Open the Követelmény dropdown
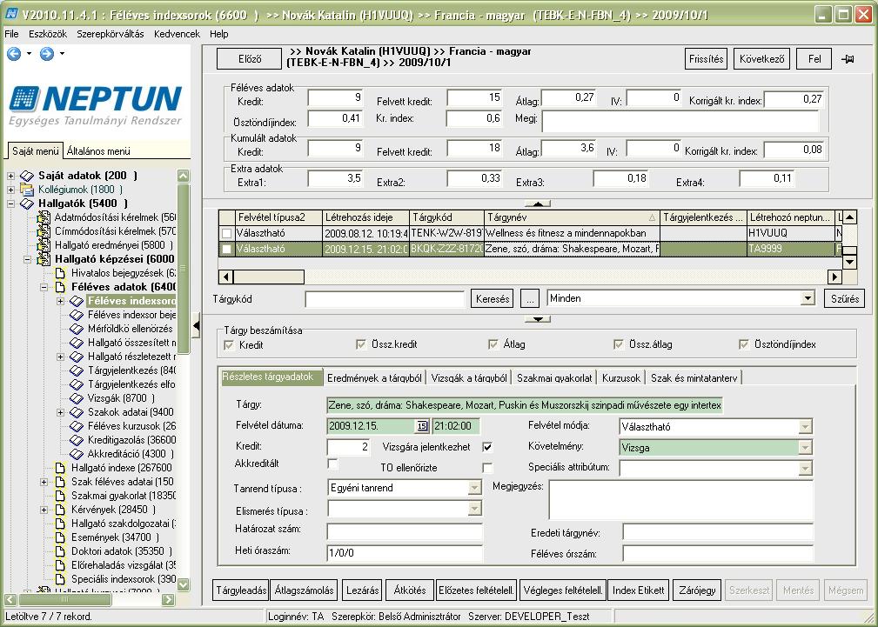Viewport: 878px width, 627px height. tap(805, 447)
